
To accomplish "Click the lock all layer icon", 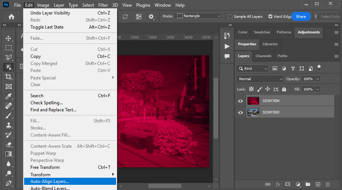I will [x=284, y=89].
